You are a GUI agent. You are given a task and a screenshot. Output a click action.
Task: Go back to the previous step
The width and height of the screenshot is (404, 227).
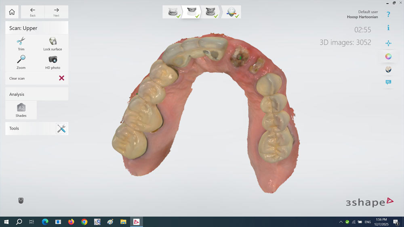[33, 12]
